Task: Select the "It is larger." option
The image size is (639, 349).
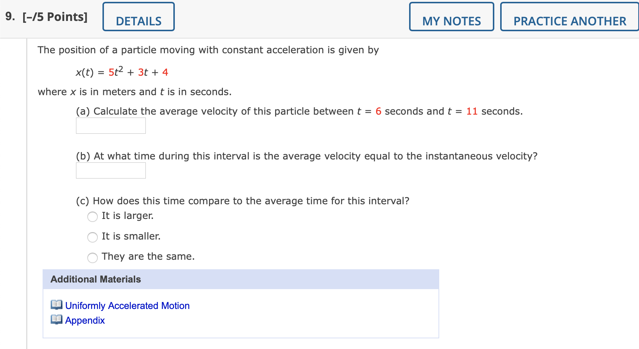Action: (x=92, y=217)
